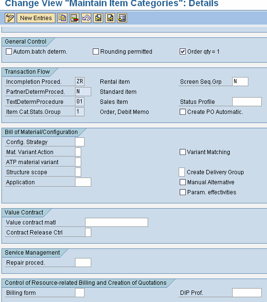Click the Delete entry toolbar icon

tap(74, 18)
